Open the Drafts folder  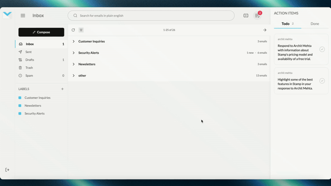click(x=29, y=60)
